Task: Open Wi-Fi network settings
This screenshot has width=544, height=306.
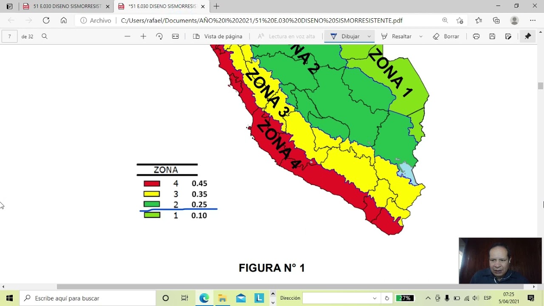Action: click(x=467, y=298)
